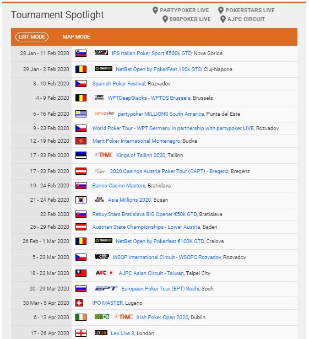The width and height of the screenshot is (309, 339).
Task: Switch to List Mode view
Action: point(32,37)
